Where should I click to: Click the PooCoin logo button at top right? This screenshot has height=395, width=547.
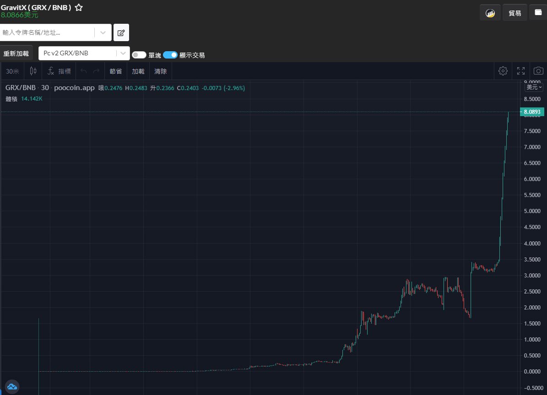click(490, 12)
